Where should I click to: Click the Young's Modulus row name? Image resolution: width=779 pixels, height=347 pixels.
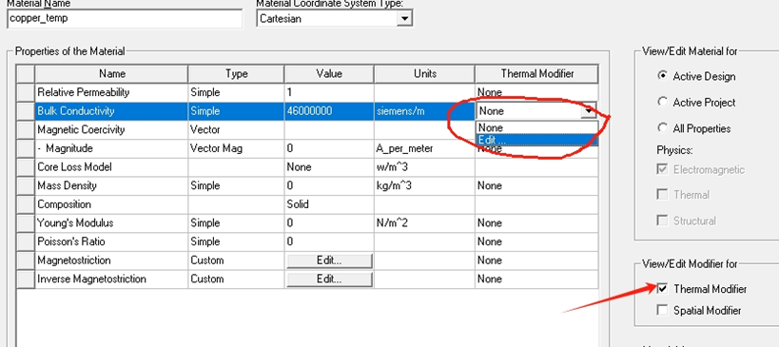pos(75,223)
